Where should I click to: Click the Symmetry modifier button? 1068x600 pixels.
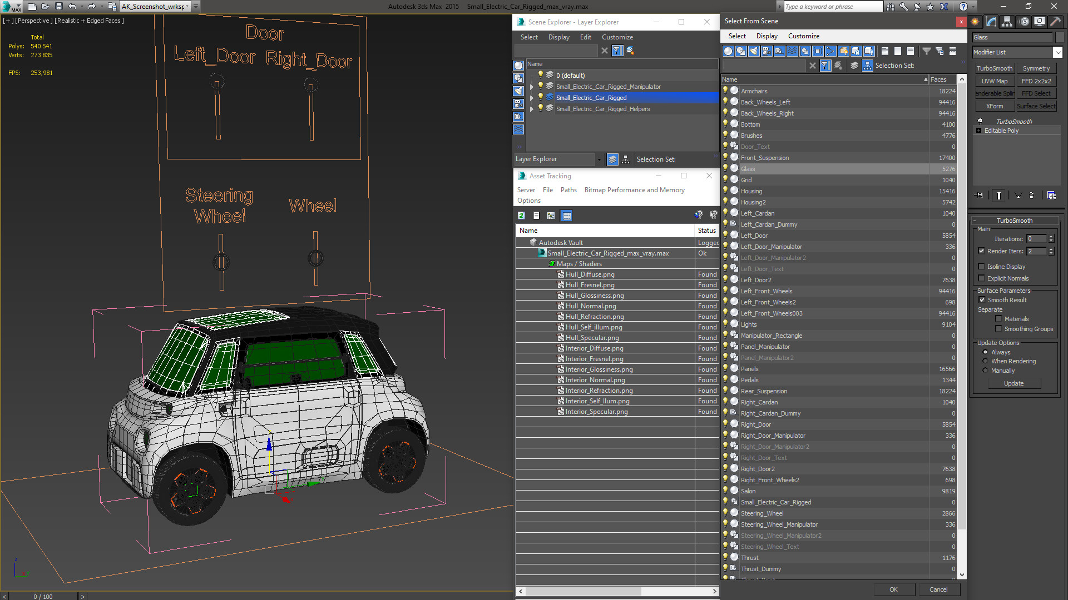pyautogui.click(x=1036, y=68)
